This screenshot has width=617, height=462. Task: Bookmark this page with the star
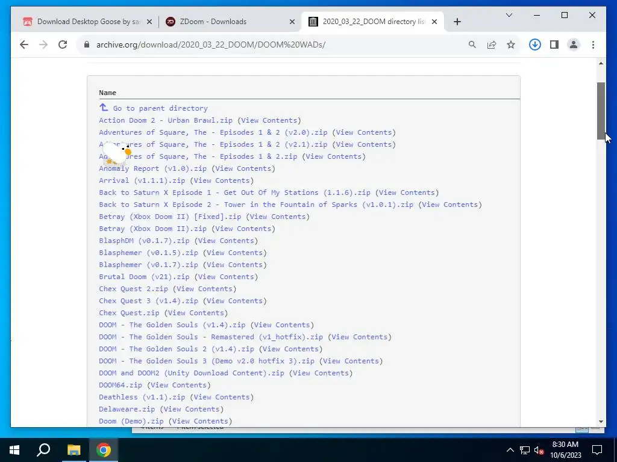pos(511,45)
